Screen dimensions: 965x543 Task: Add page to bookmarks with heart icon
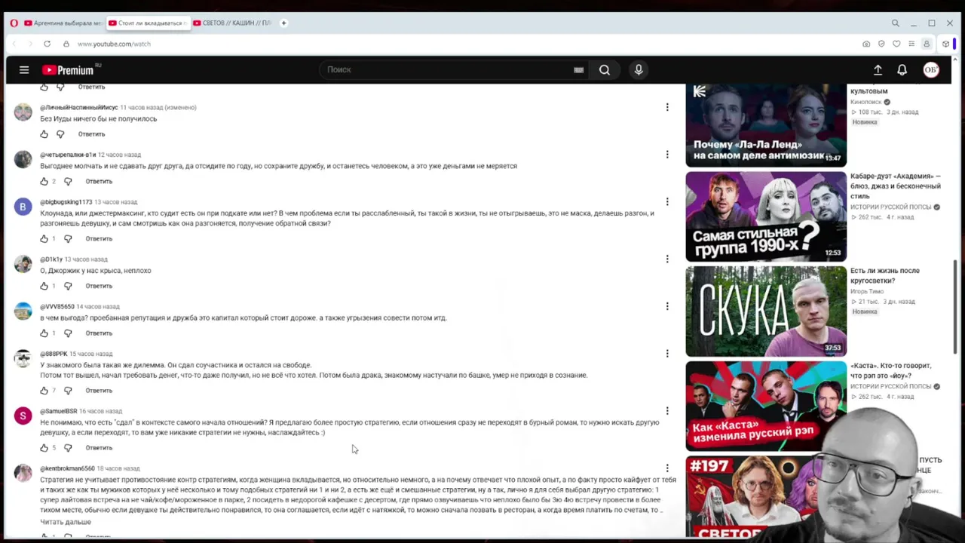tap(896, 44)
